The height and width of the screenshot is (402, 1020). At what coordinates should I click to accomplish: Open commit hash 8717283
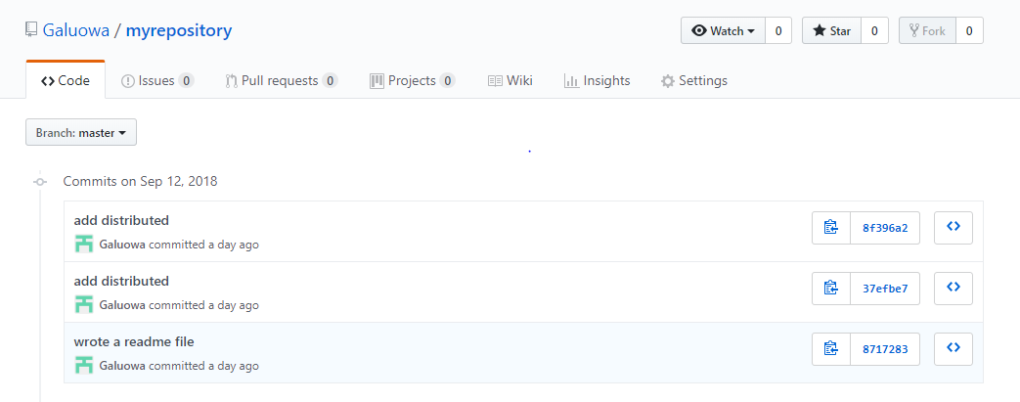pos(885,349)
